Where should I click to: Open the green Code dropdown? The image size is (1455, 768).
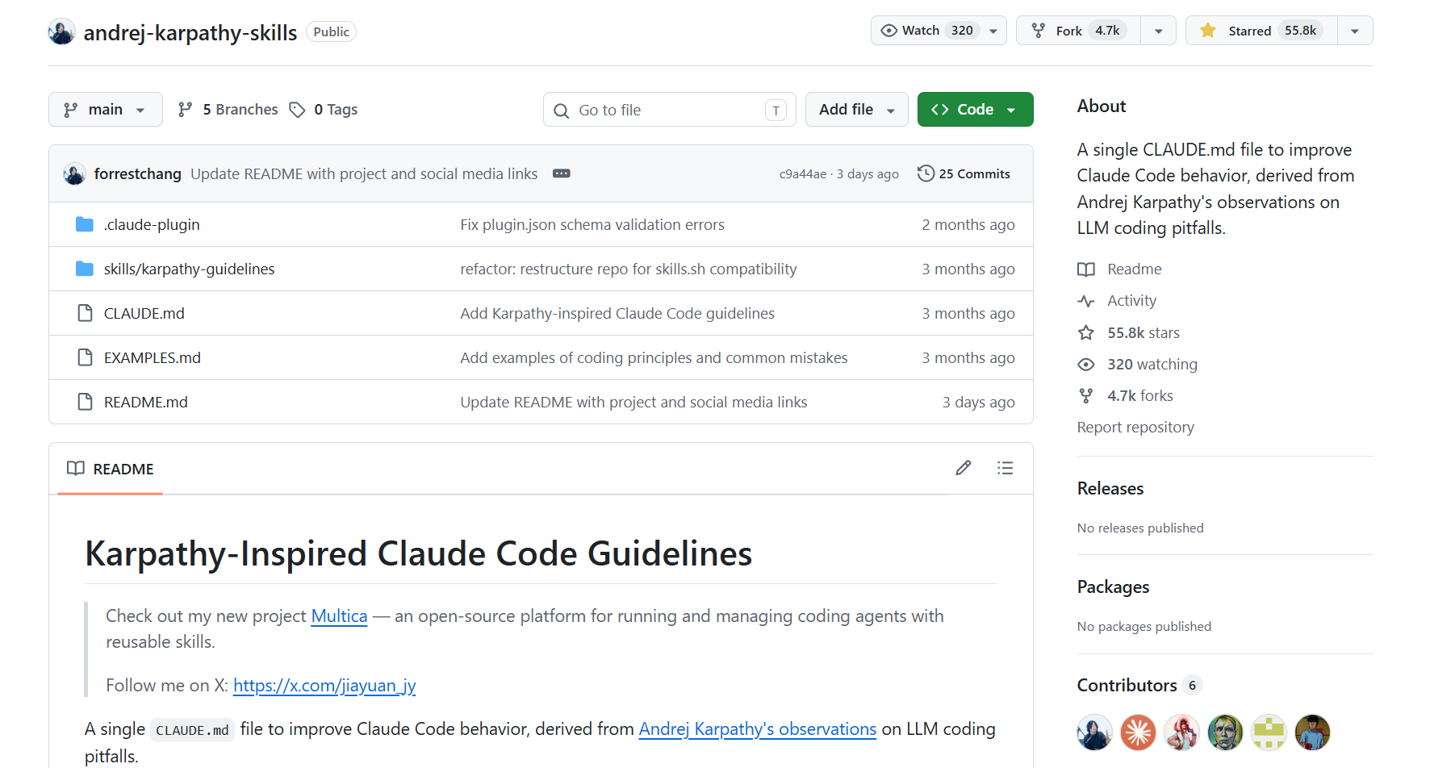[975, 109]
